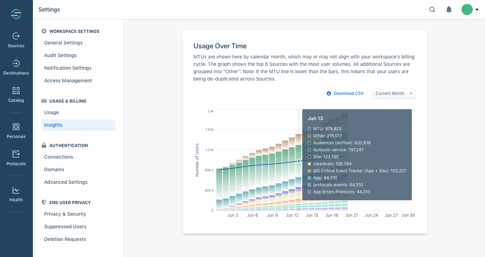Image resolution: width=485 pixels, height=257 pixels.
Task: Open Suppressed Users page
Action: pyautogui.click(x=65, y=227)
